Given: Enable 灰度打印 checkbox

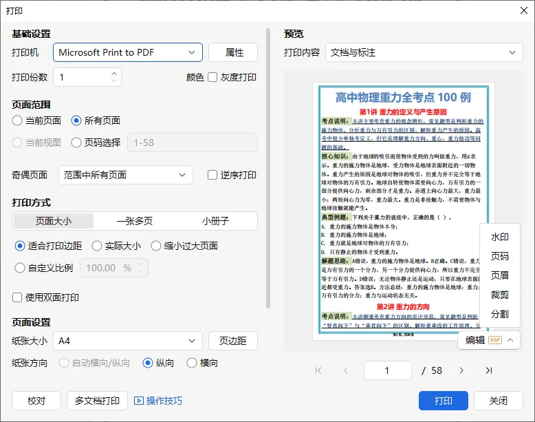Looking at the screenshot, I should pyautogui.click(x=212, y=77).
